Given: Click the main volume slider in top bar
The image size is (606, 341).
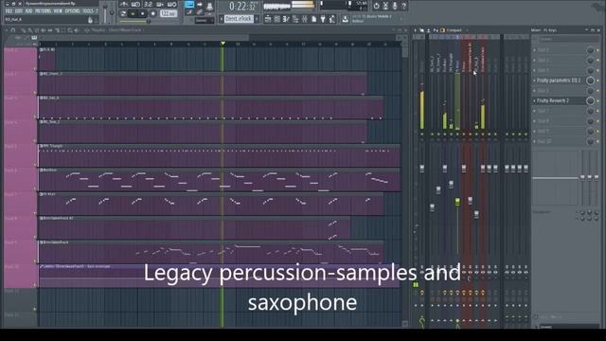Looking at the screenshot, I should click(x=105, y=12).
